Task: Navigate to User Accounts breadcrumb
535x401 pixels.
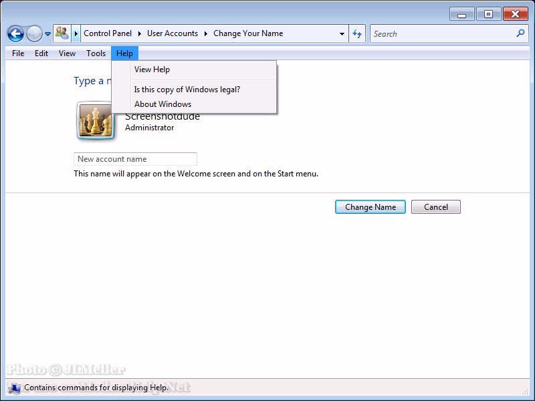Action: click(x=173, y=33)
